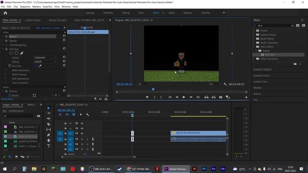Mark In point in the Program monitor
Image resolution: width=308 pixels, height=173 pixels.
pos(154,97)
